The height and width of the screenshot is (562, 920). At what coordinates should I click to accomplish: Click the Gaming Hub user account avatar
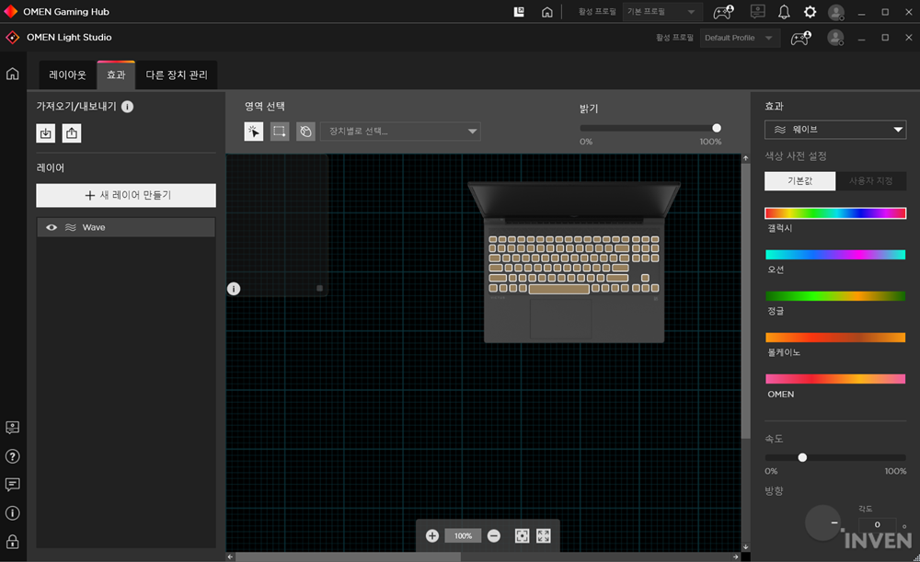click(836, 12)
